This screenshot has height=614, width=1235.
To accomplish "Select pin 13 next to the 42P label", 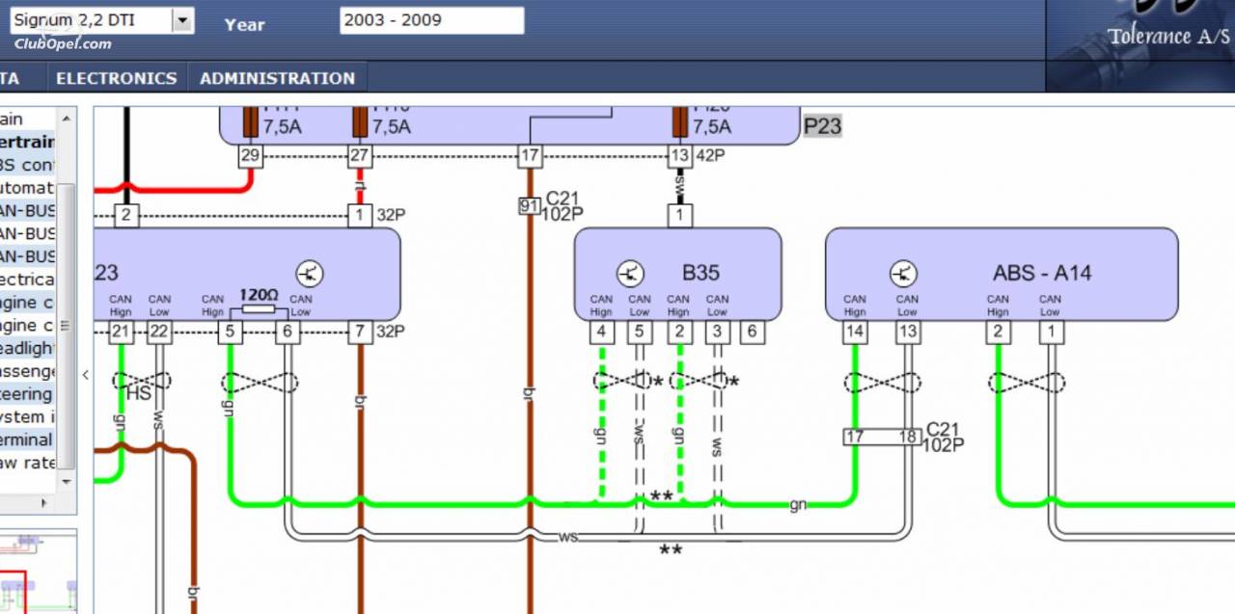I will point(679,156).
